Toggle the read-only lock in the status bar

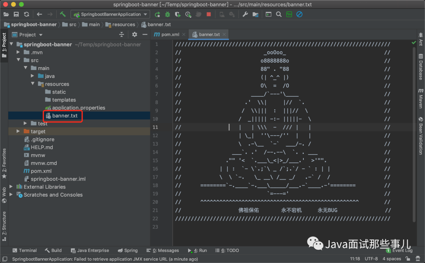point(408,259)
